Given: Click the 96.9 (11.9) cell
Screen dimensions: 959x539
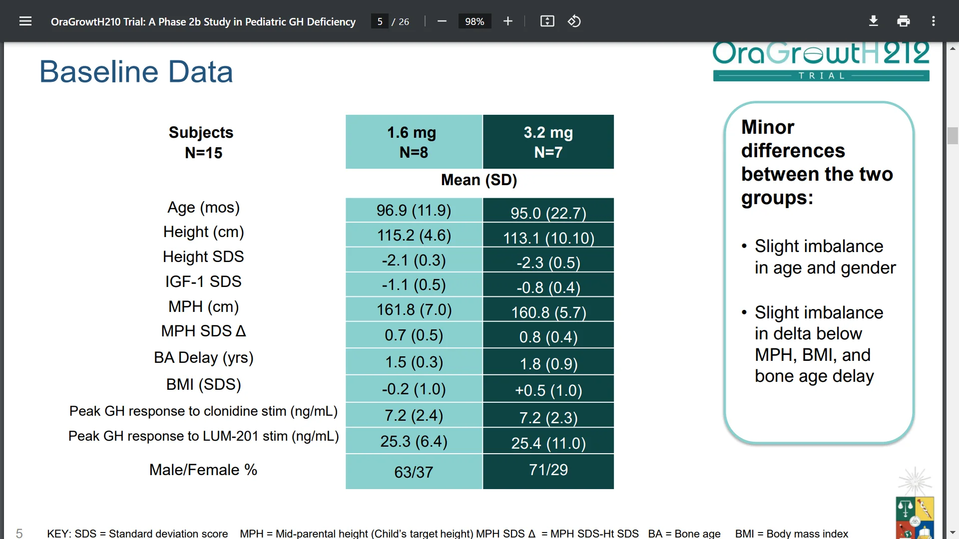Looking at the screenshot, I should click(414, 210).
